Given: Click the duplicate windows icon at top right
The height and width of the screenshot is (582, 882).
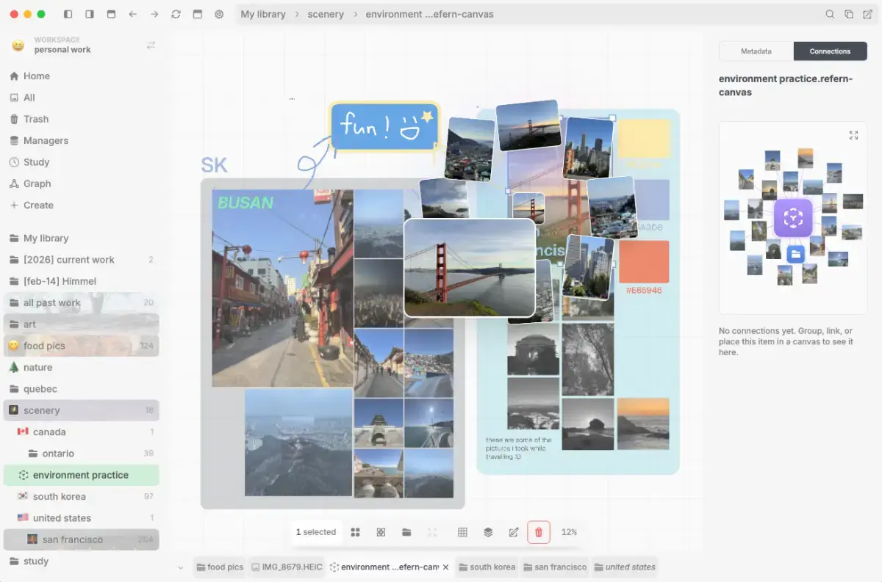Looking at the screenshot, I should pos(849,14).
